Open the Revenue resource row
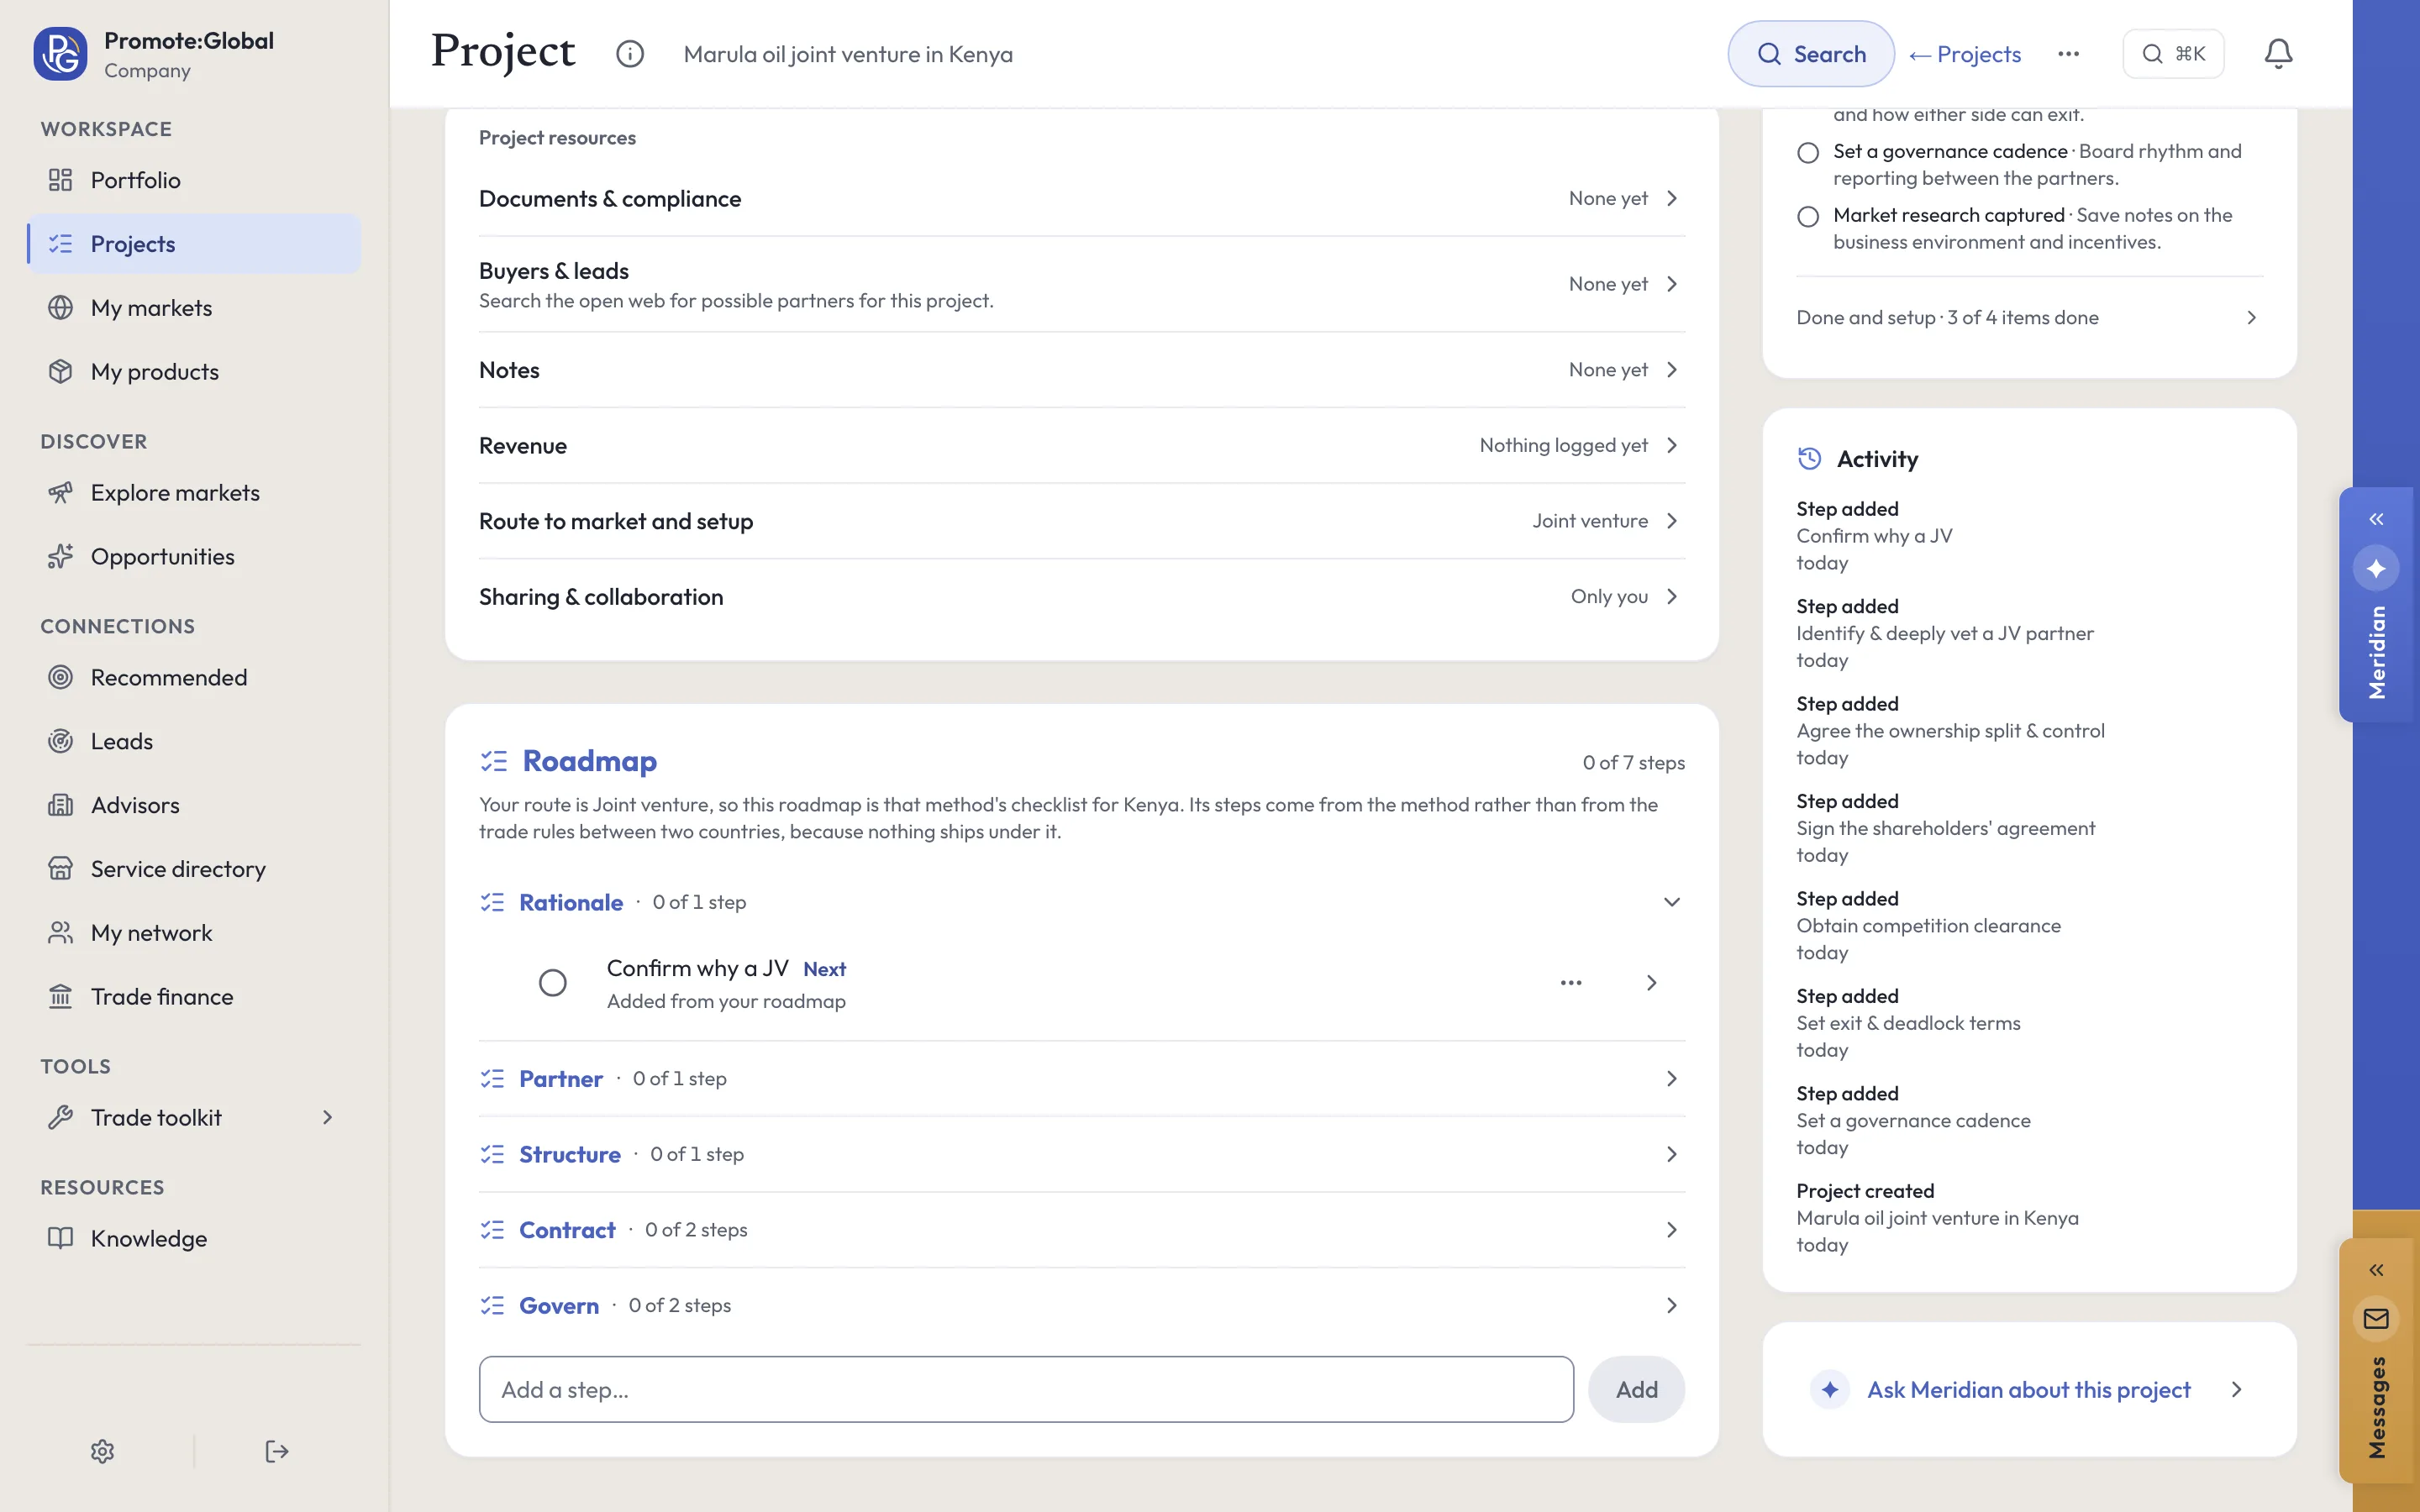The width and height of the screenshot is (2420, 1512). pos(1082,446)
